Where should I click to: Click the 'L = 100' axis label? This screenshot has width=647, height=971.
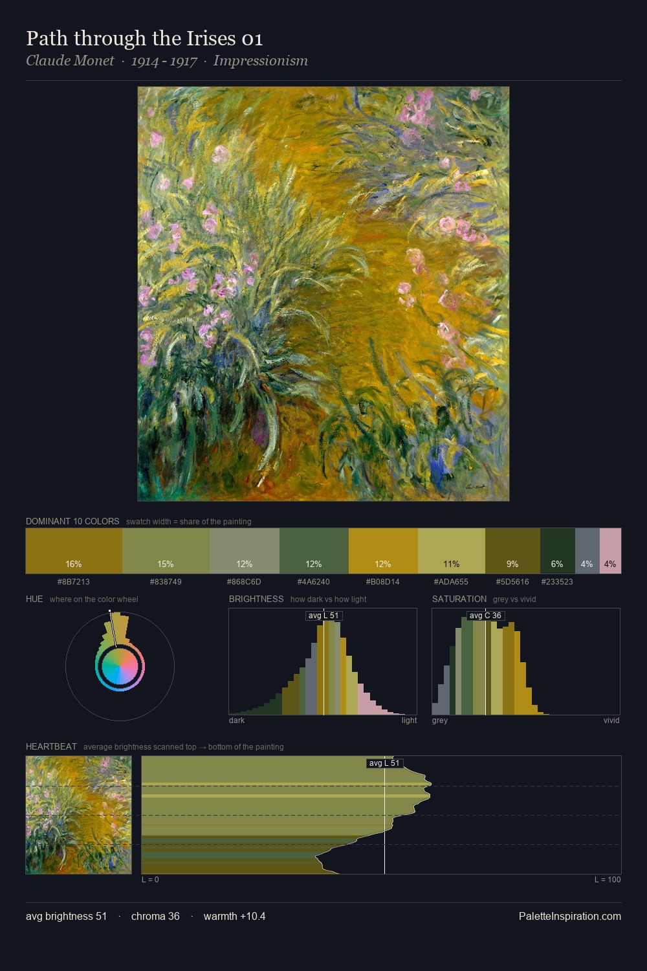[x=608, y=880]
